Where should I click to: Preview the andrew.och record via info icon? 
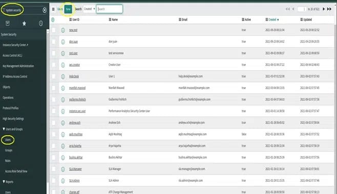click(63, 123)
